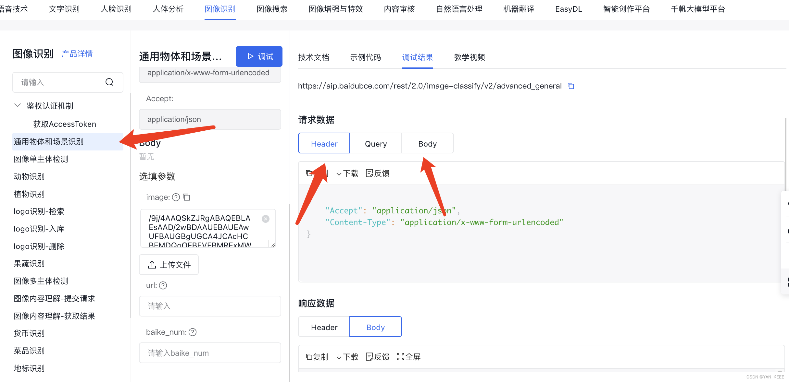Click the blue 调试 run button
Viewport: 789px width, 382px height.
click(259, 56)
